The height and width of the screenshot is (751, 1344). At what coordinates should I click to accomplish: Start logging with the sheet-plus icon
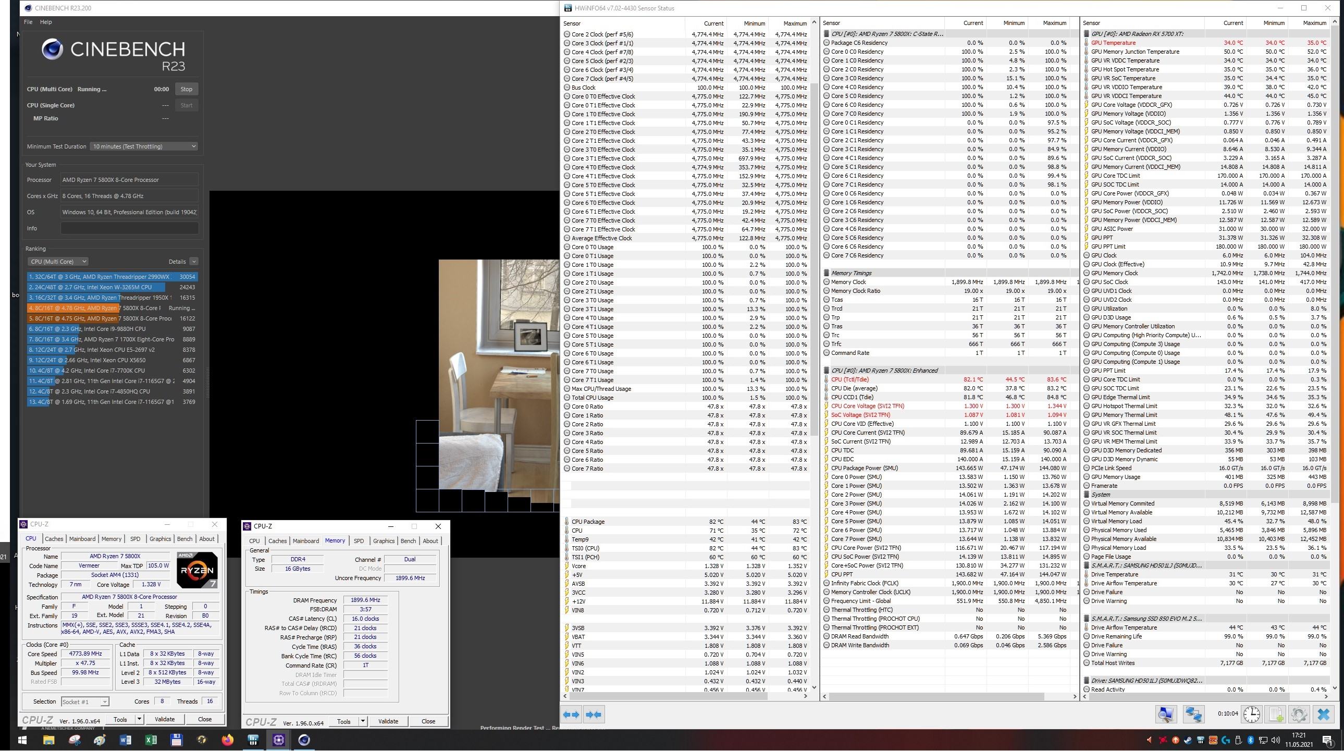[1276, 715]
